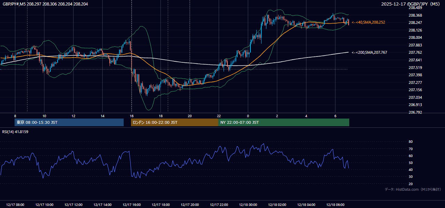Click the RSI scale value 50

[x=411, y=163]
